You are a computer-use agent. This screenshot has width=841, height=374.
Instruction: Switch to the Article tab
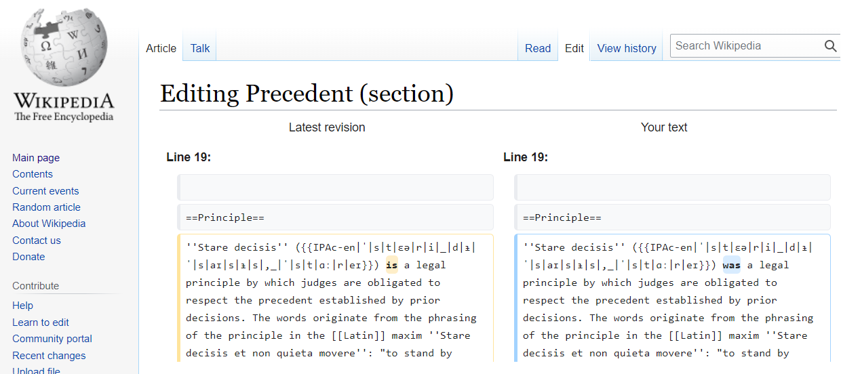[161, 48]
